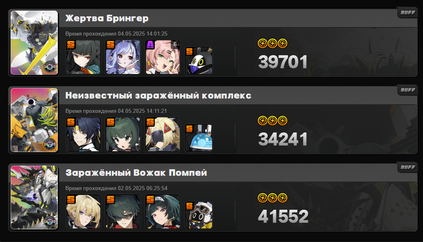Click the blonde masked agent portrait in second row
The width and height of the screenshot is (423, 242).
click(163, 134)
